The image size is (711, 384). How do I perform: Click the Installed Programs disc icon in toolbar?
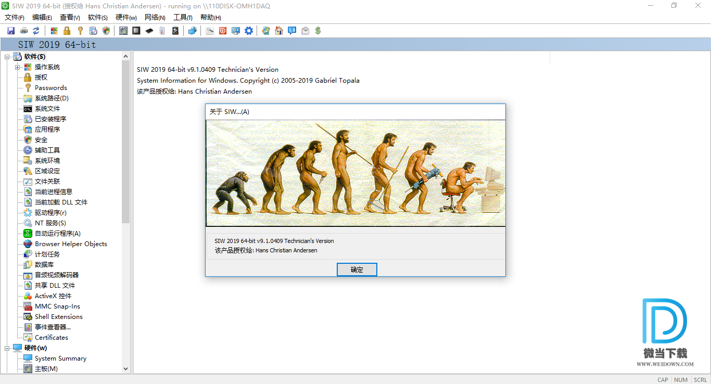[x=93, y=31]
